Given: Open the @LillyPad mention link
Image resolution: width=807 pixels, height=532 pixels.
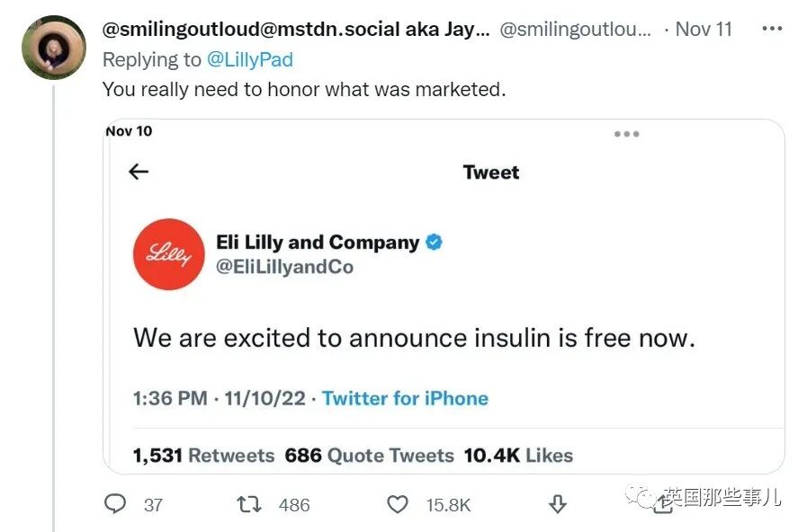Looking at the screenshot, I should (x=249, y=59).
